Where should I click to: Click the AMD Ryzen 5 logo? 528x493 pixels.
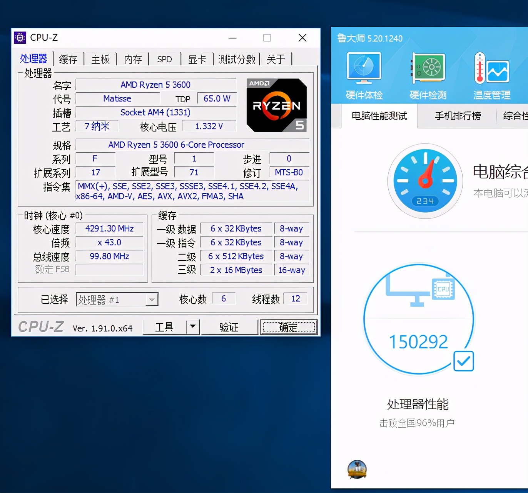[x=276, y=105]
